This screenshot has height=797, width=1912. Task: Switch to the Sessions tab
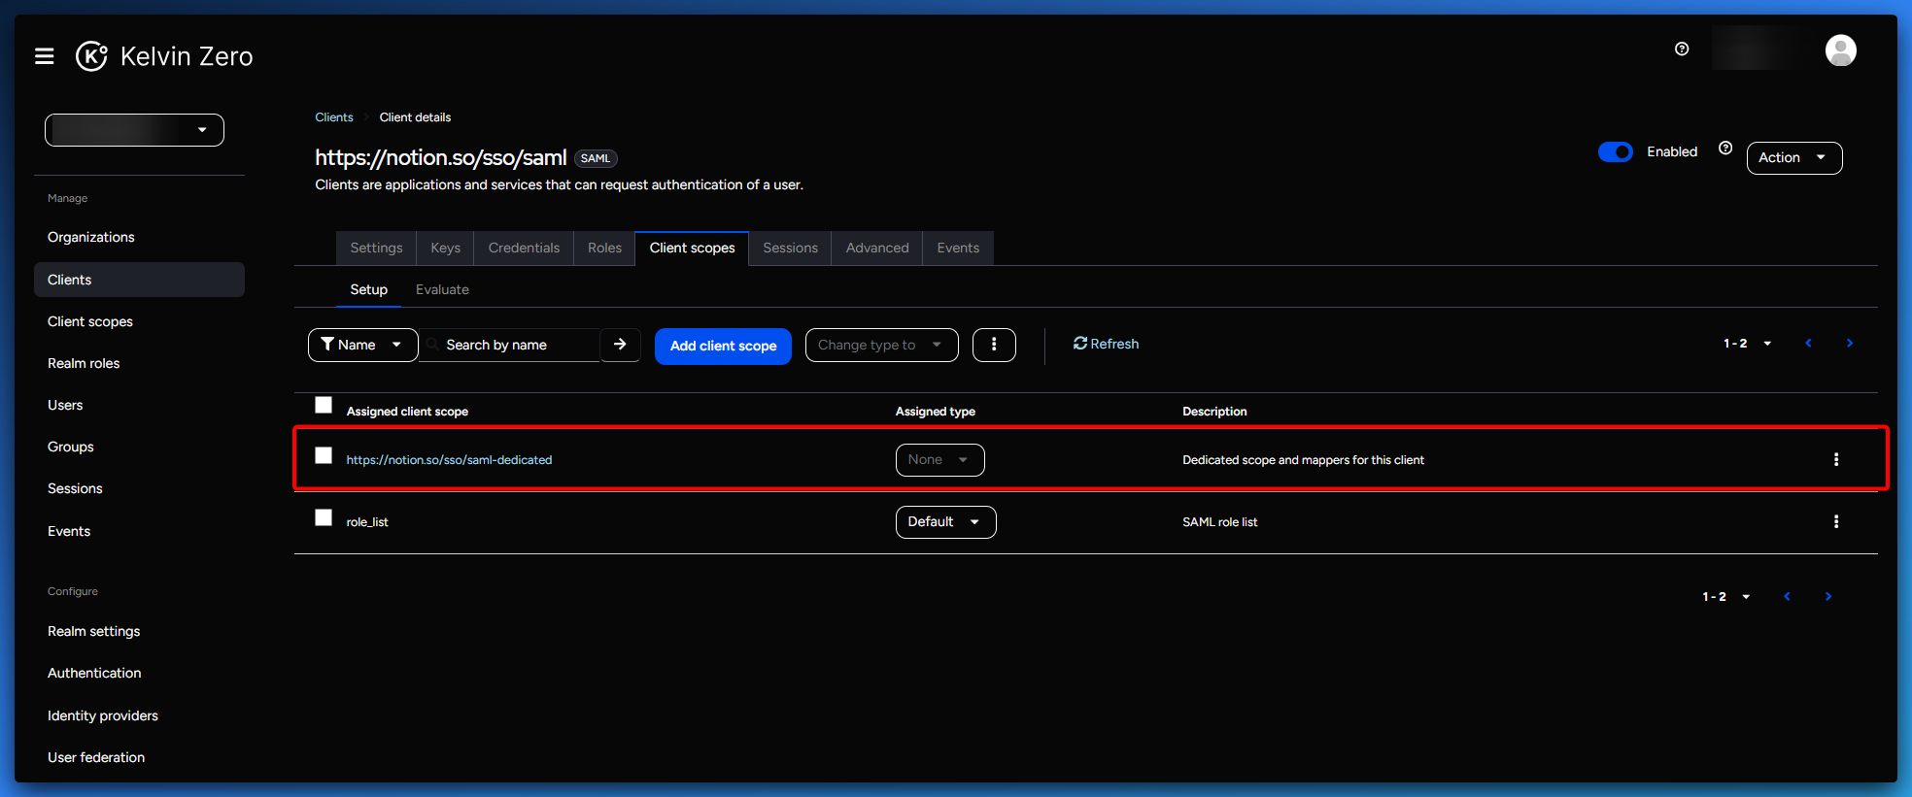tap(790, 248)
